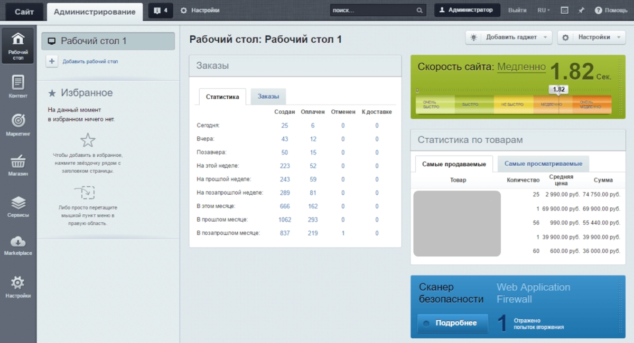Open the Помощь help item
This screenshot has width=634, height=343.
[x=611, y=10]
